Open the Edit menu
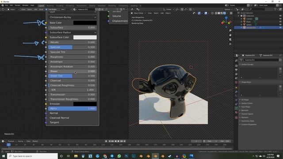Image resolution: width=283 pixels, height=159 pixels. point(11,5)
